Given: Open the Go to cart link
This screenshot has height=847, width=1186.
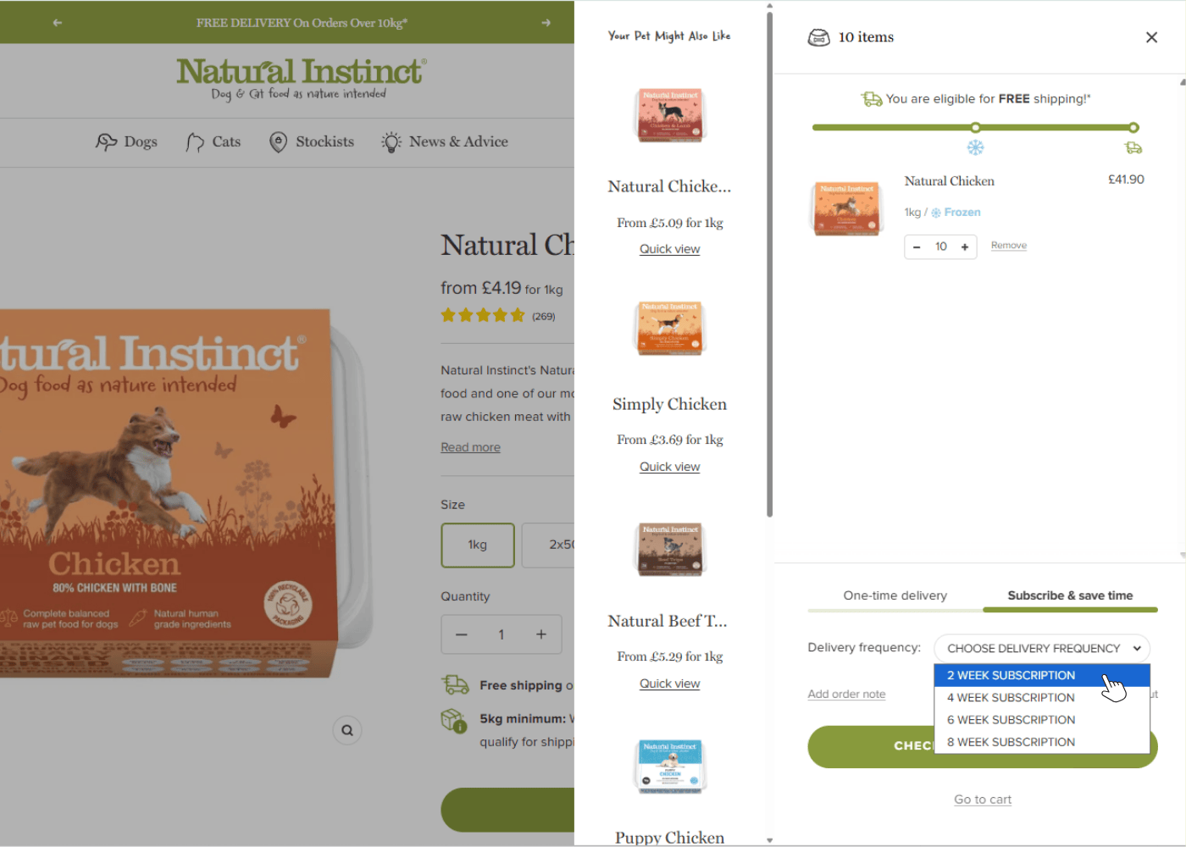Looking at the screenshot, I should 983,800.
